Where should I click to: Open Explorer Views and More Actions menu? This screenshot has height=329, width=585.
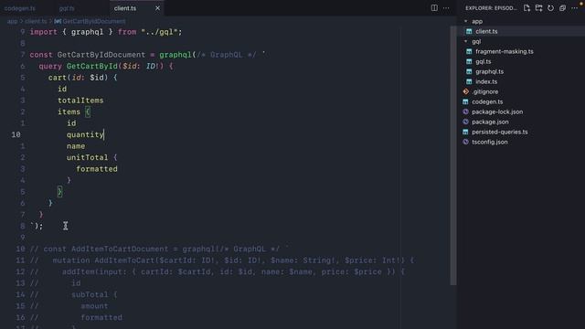[575, 8]
